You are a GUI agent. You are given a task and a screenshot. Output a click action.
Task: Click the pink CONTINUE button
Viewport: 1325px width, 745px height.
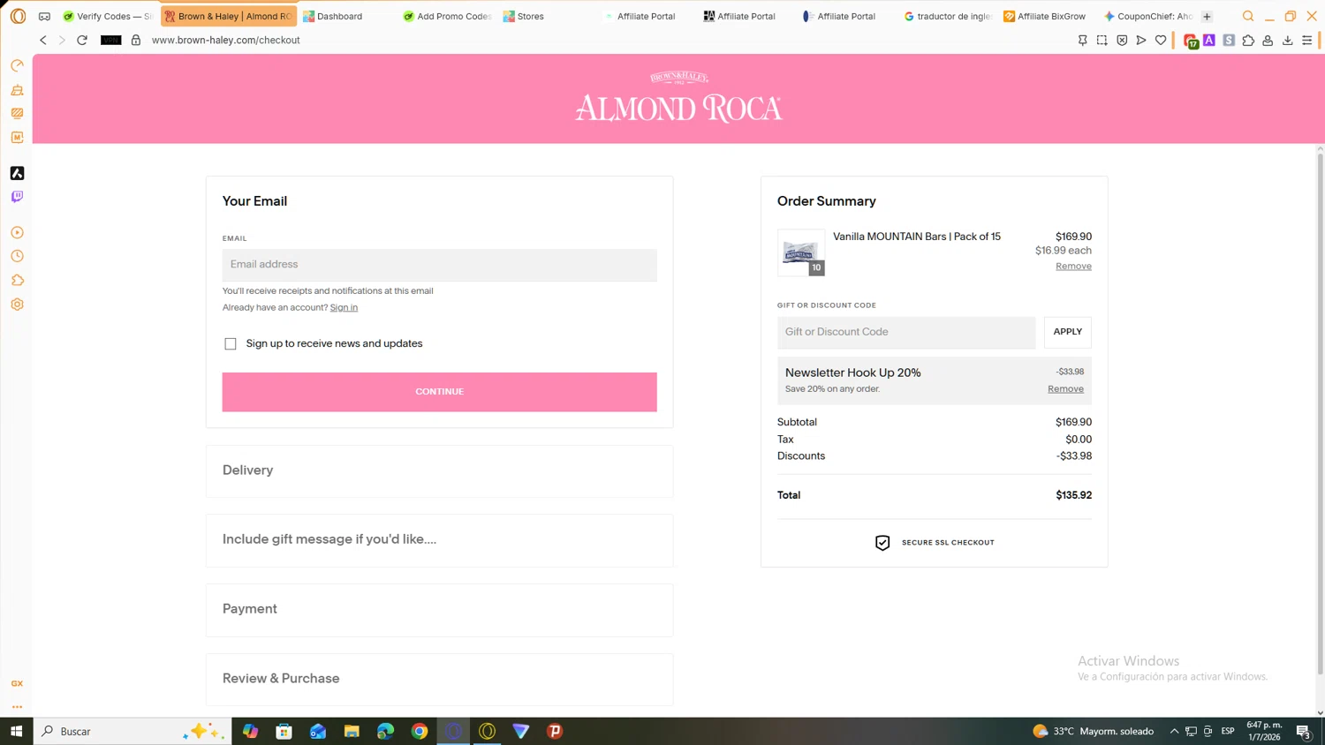(439, 392)
